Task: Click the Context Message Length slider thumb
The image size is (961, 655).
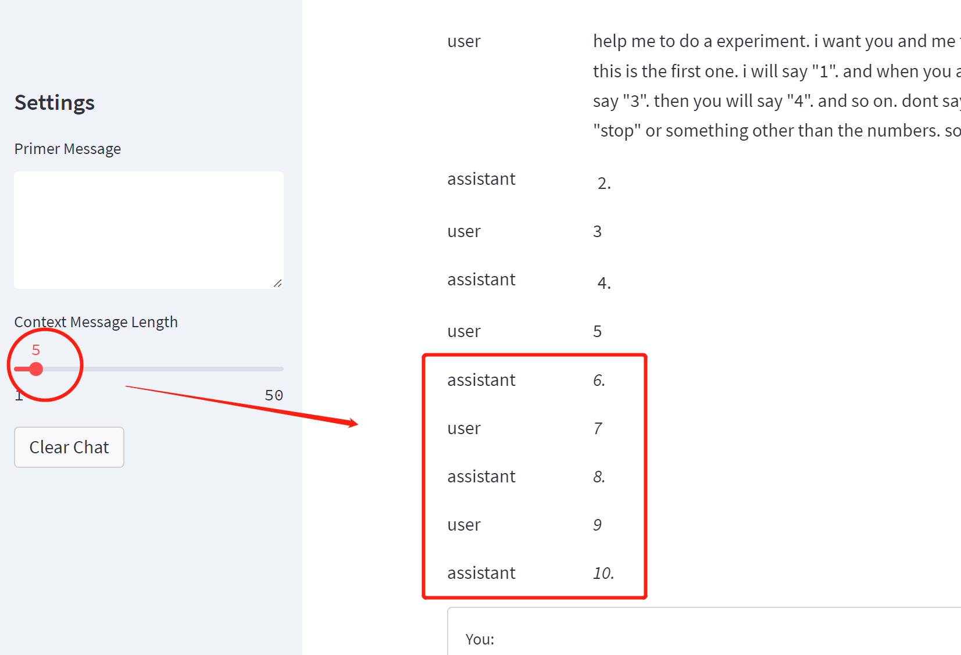Action: [36, 369]
